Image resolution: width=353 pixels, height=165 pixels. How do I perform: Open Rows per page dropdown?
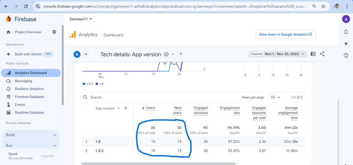click(275, 97)
